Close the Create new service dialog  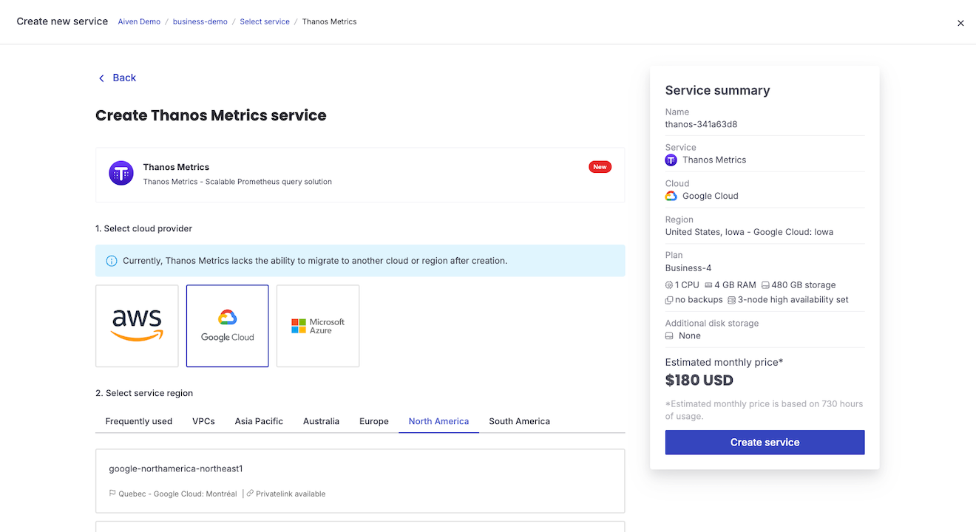[960, 23]
